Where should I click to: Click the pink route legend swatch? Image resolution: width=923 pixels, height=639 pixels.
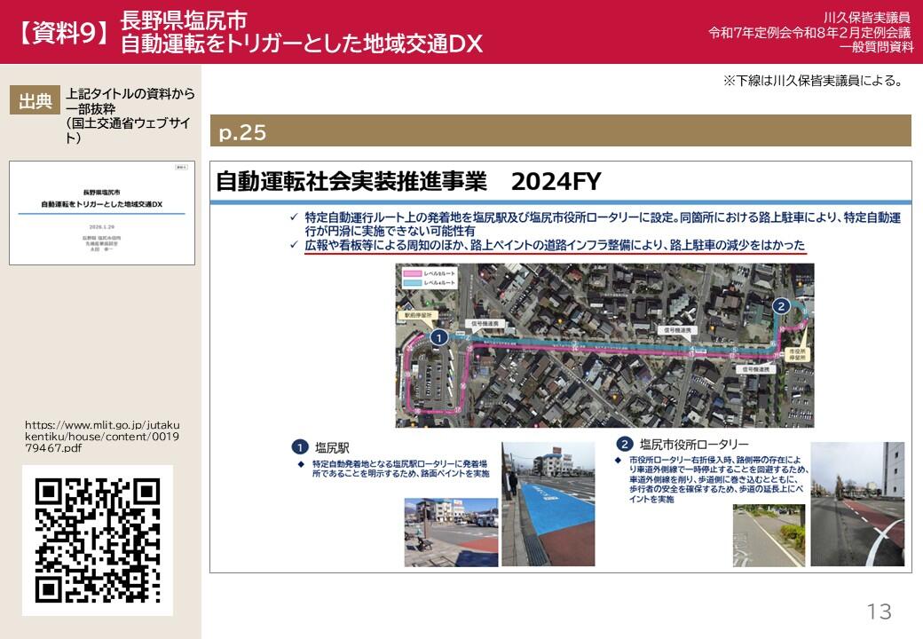pyautogui.click(x=411, y=274)
